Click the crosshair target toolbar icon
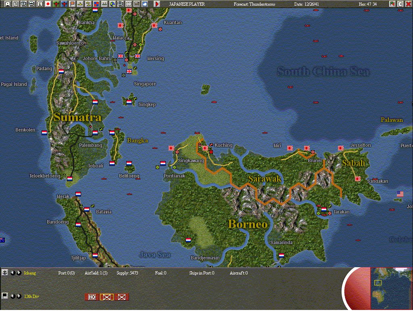The height and width of the screenshot is (312, 413). coord(120,4)
